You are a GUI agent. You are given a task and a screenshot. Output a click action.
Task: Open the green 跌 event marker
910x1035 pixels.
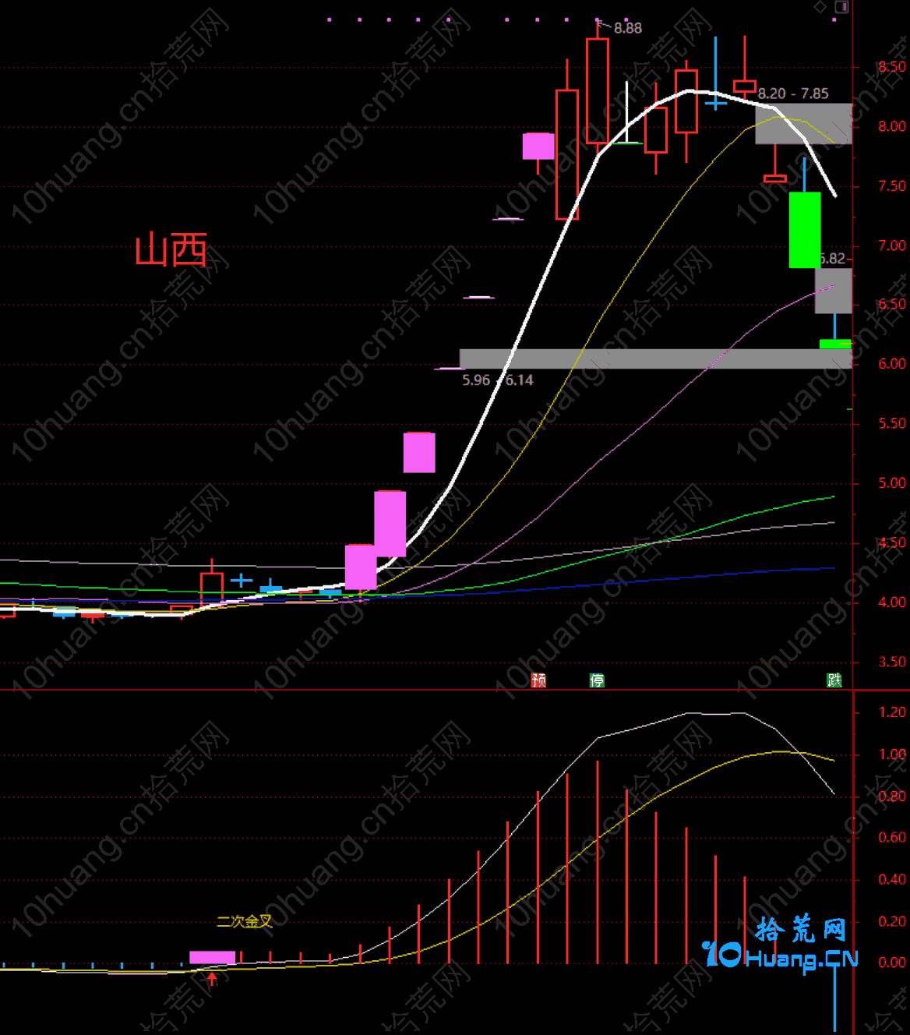pyautogui.click(x=834, y=680)
